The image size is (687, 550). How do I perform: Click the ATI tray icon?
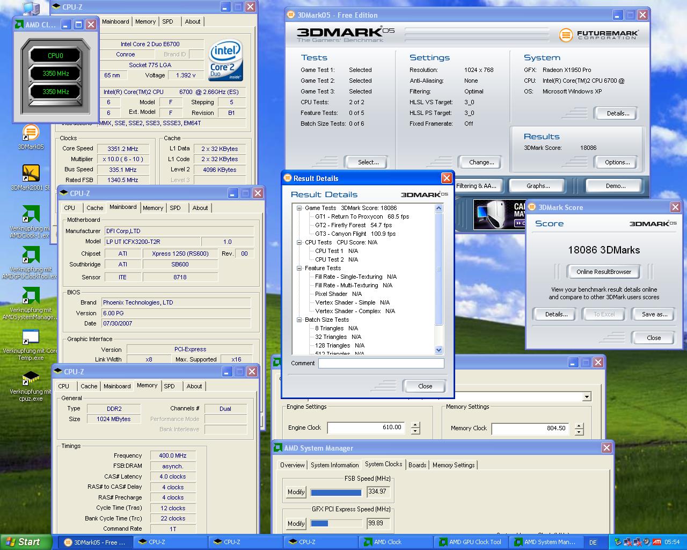click(x=656, y=542)
